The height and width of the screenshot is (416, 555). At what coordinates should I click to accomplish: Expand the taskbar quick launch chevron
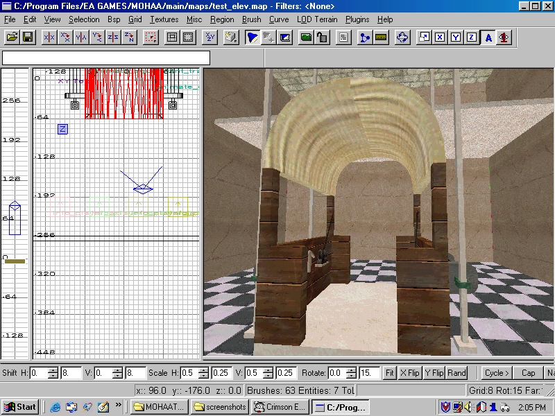point(118,406)
